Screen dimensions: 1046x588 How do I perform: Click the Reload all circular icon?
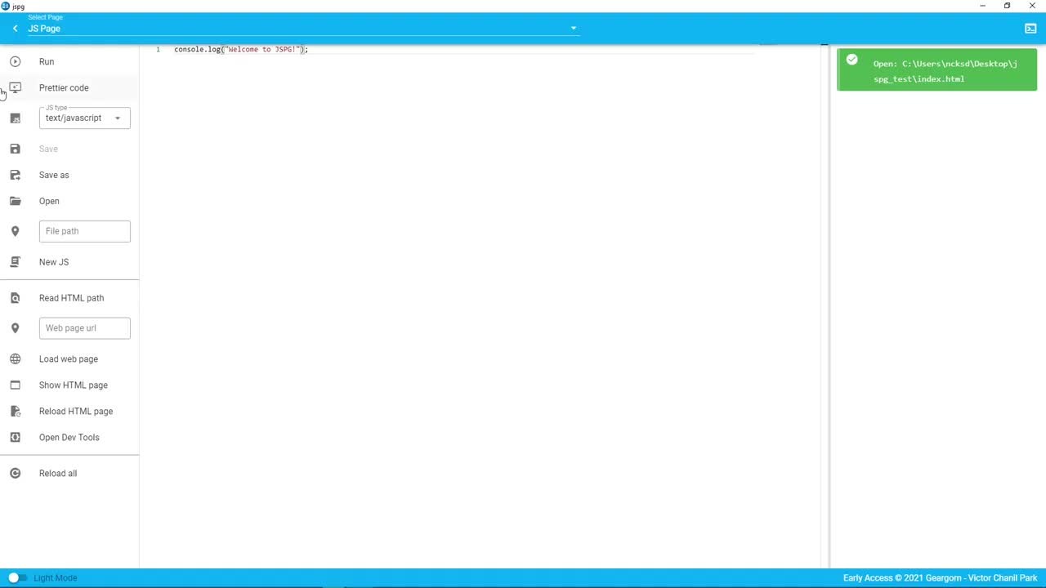(15, 474)
